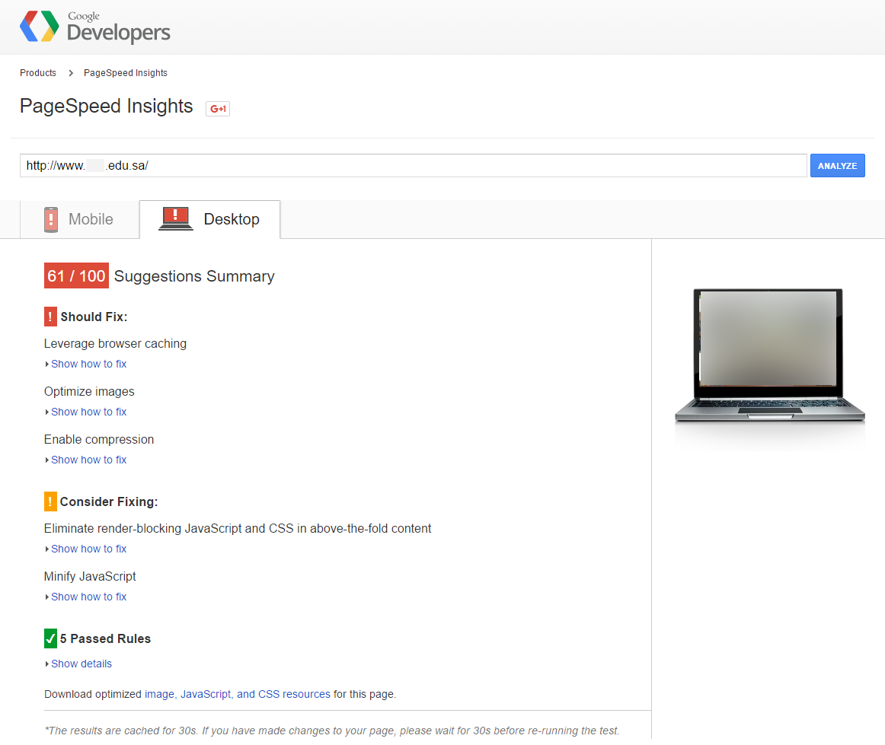Select the Desktop tab

pos(210,219)
